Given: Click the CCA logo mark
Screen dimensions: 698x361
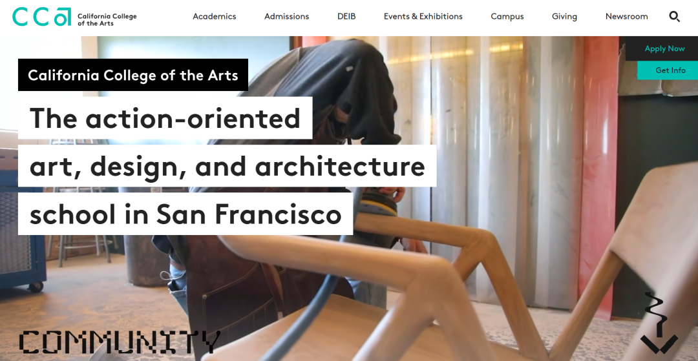Looking at the screenshot, I should (x=42, y=16).
